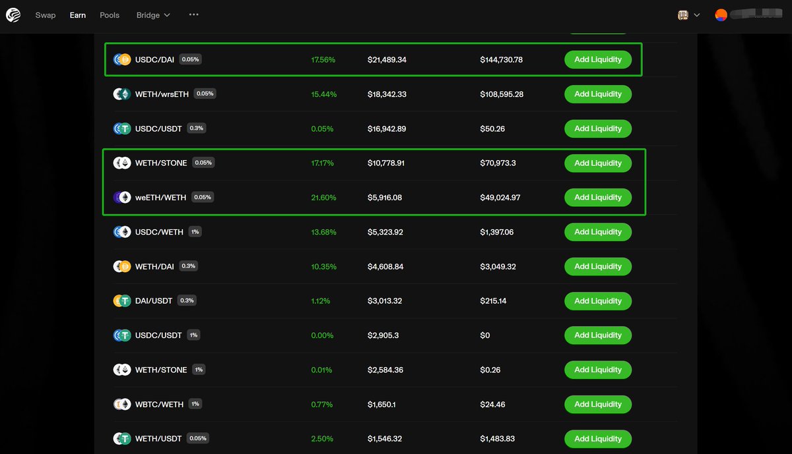Add liquidity to USDC/USDT 0.3% pool
792x454 pixels.
[598, 128]
